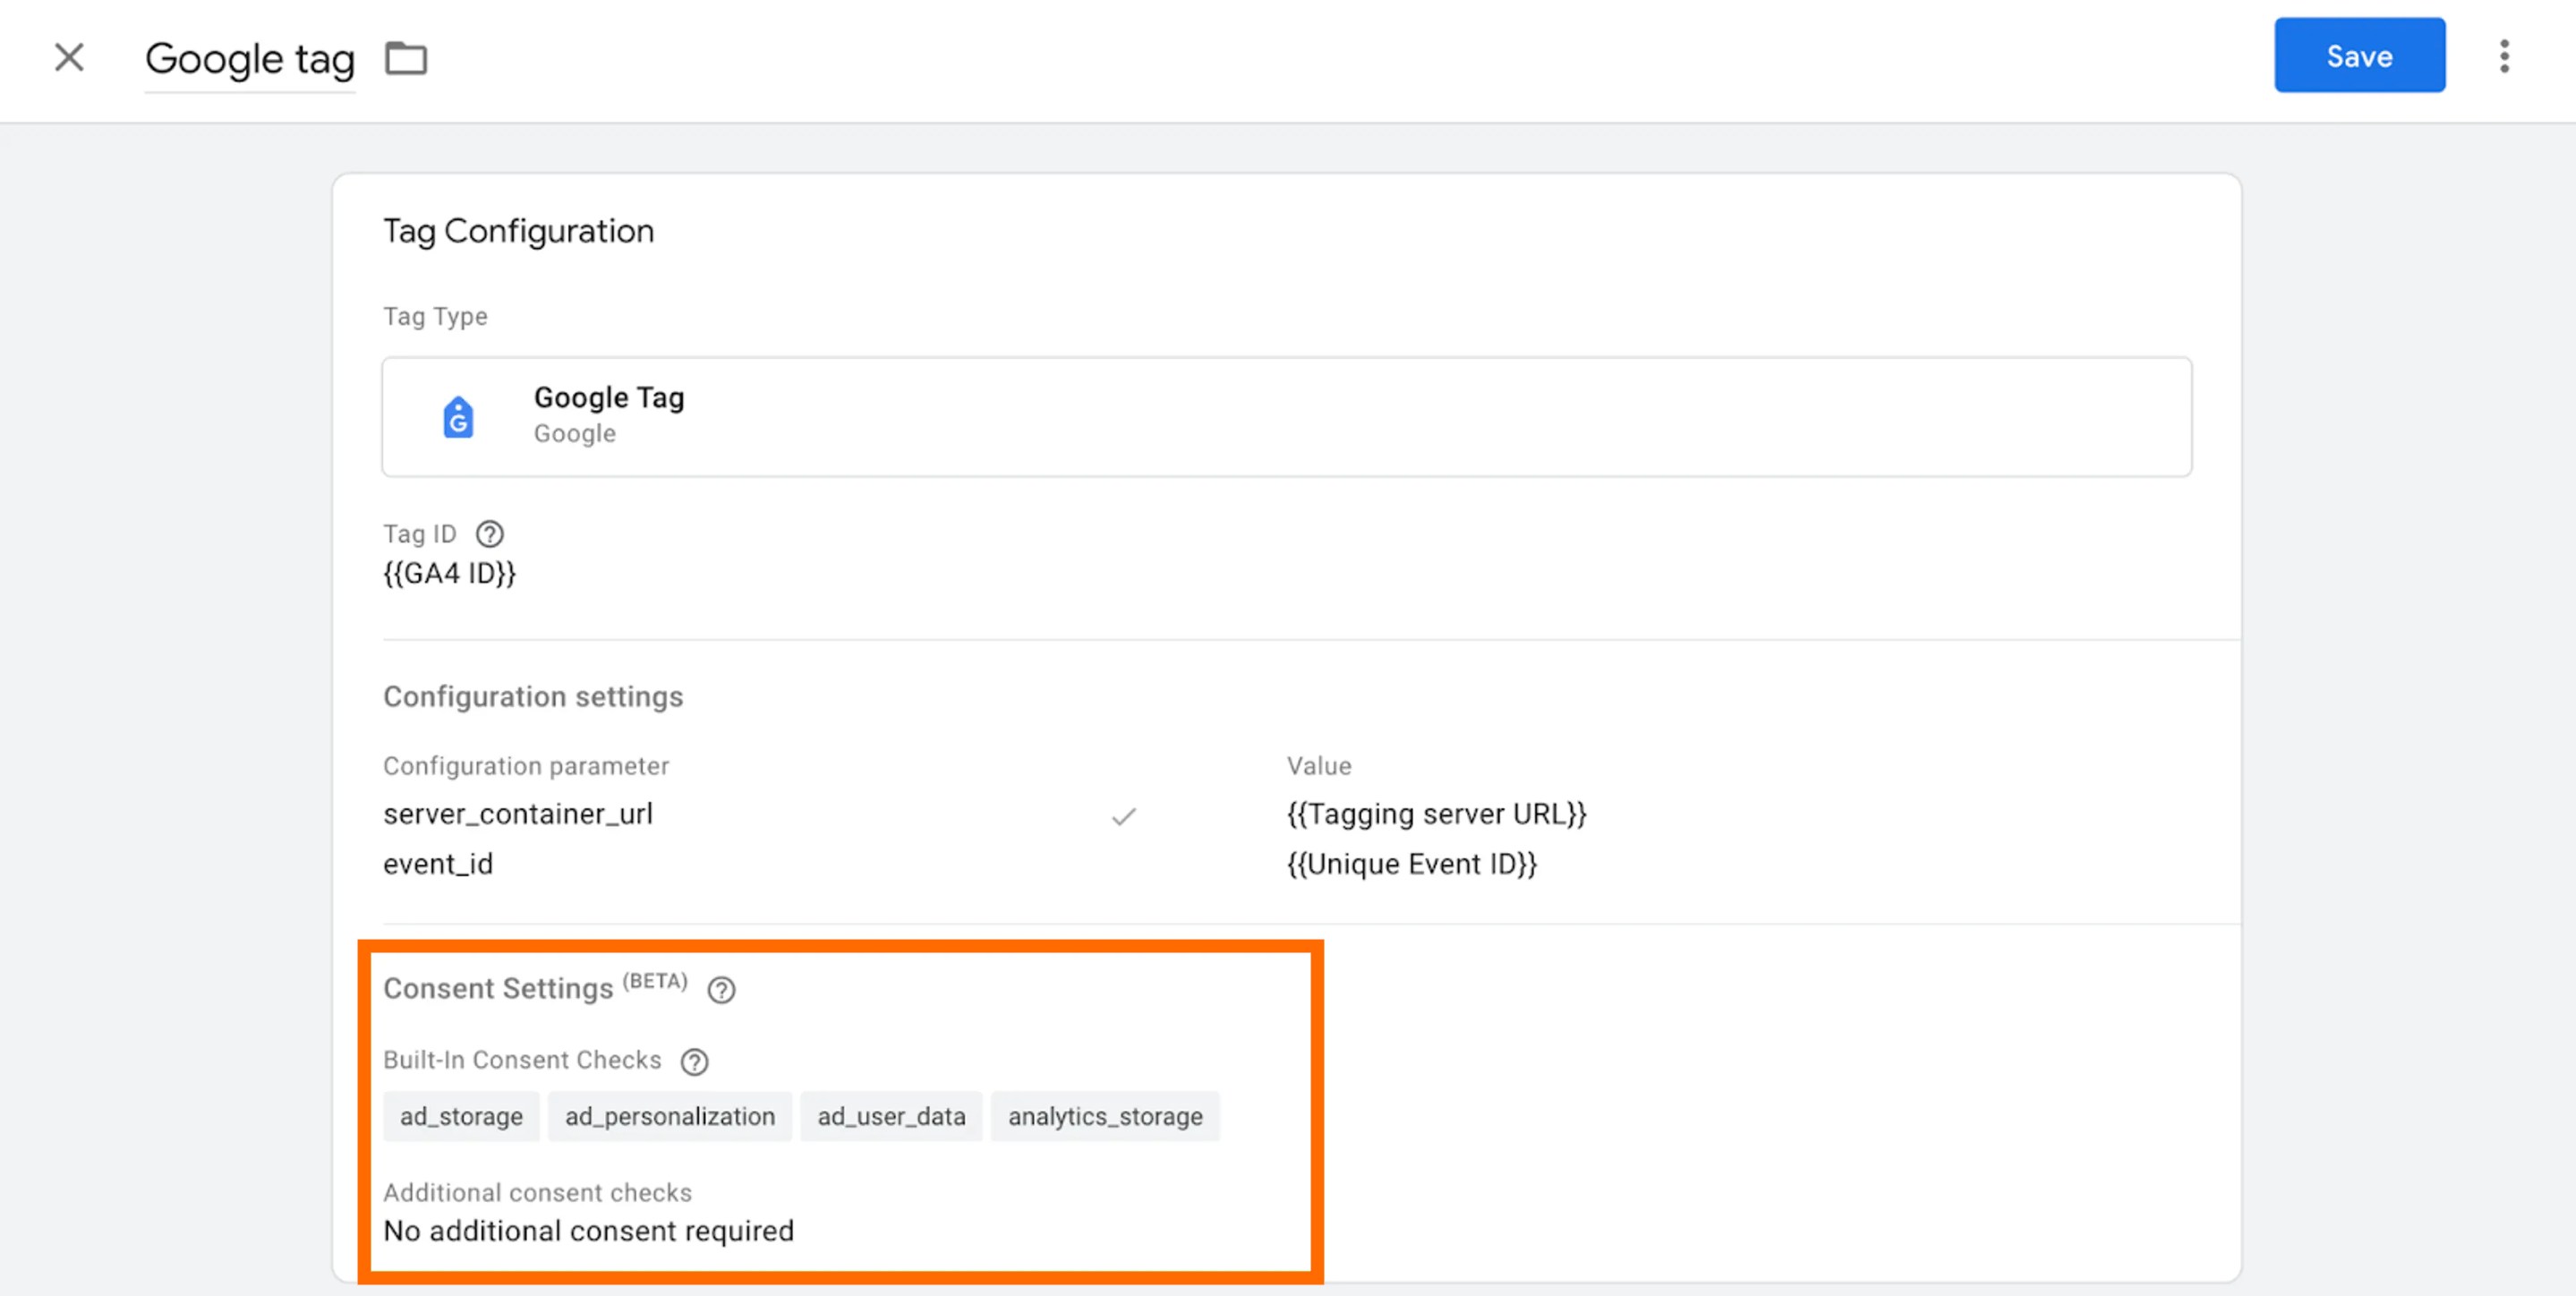Select the {{Unique Event ID}} value
This screenshot has height=1296, width=2576.
(1412, 864)
